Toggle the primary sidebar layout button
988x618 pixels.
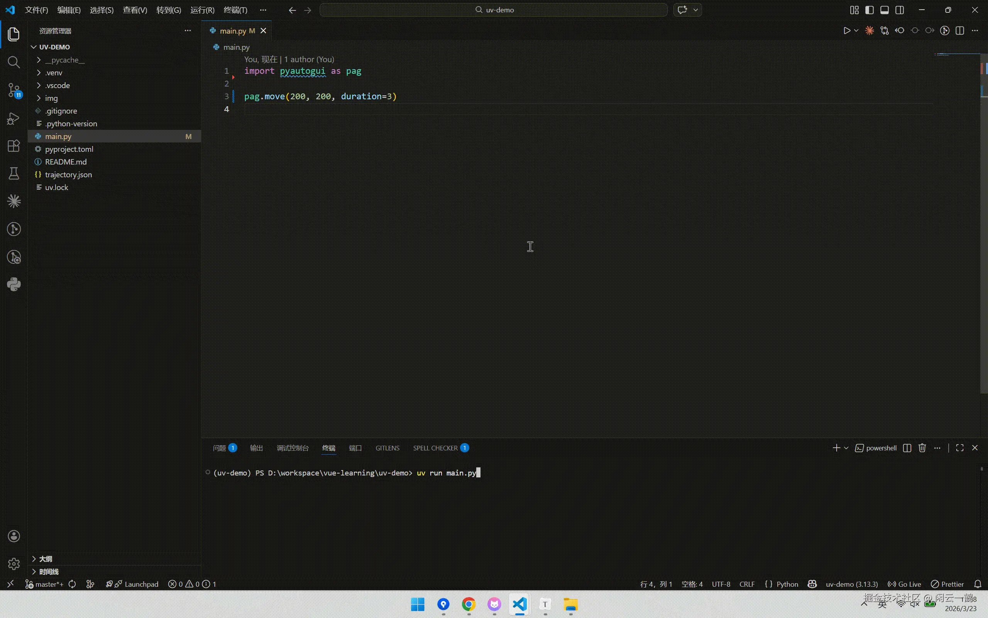coord(869,10)
